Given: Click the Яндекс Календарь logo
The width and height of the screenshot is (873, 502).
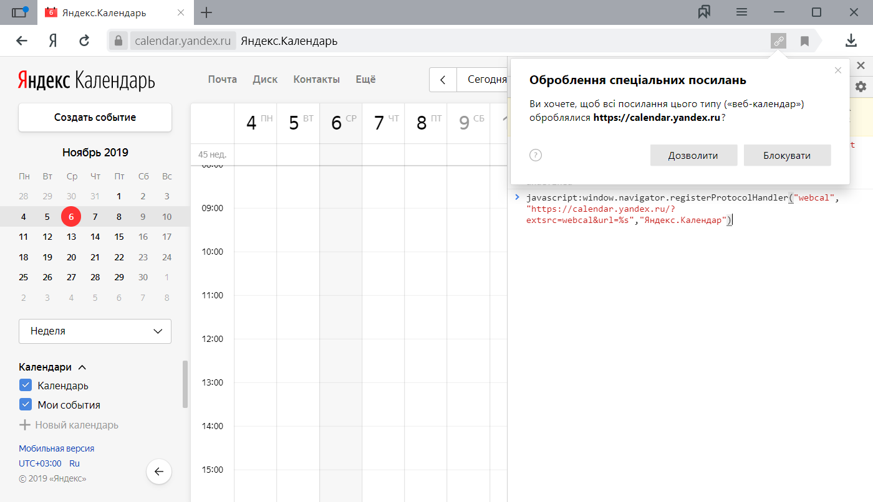Looking at the screenshot, I should [x=86, y=80].
